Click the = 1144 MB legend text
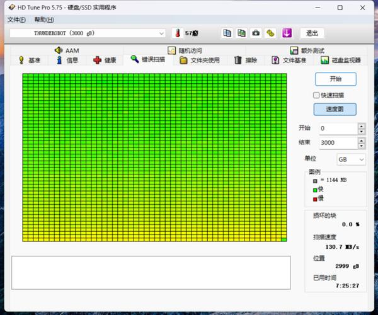Viewport: 378px width, 315px height. (334, 180)
